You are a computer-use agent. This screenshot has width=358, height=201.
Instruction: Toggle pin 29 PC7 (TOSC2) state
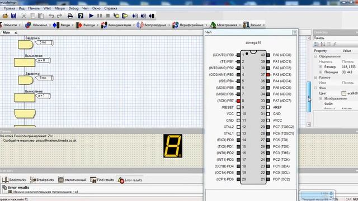pyautogui.click(x=268, y=127)
